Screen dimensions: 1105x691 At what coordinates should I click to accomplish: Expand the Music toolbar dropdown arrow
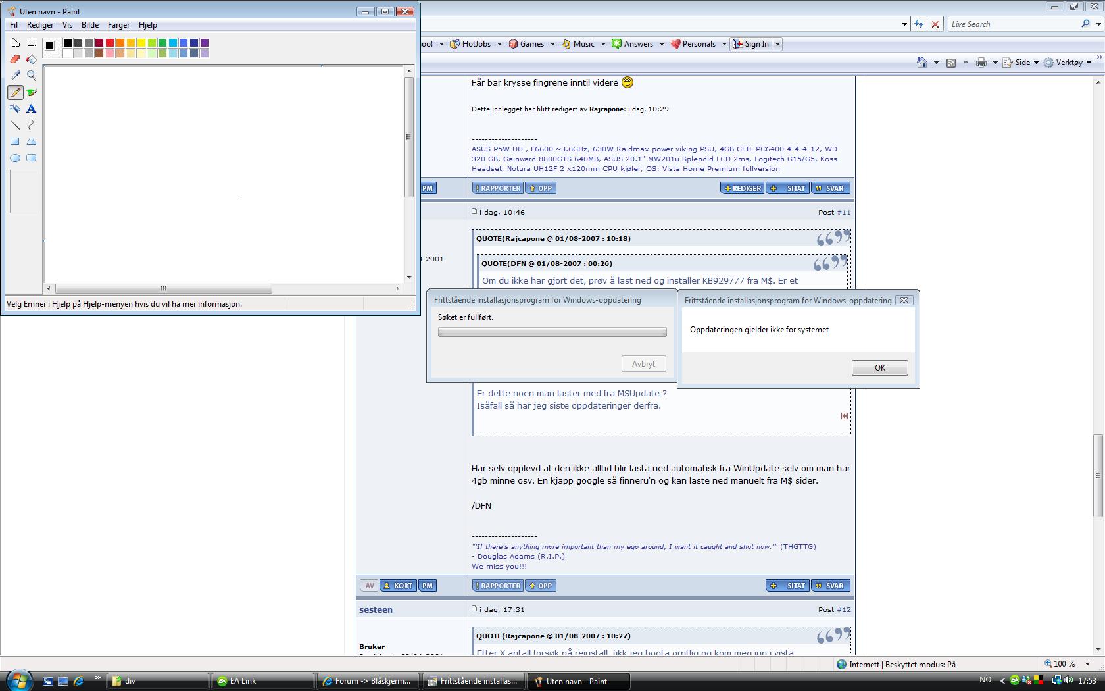pyautogui.click(x=603, y=44)
